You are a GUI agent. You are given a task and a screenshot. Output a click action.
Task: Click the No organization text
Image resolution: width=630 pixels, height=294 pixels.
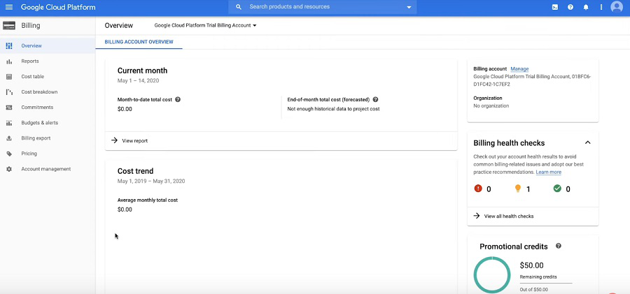pyautogui.click(x=491, y=106)
